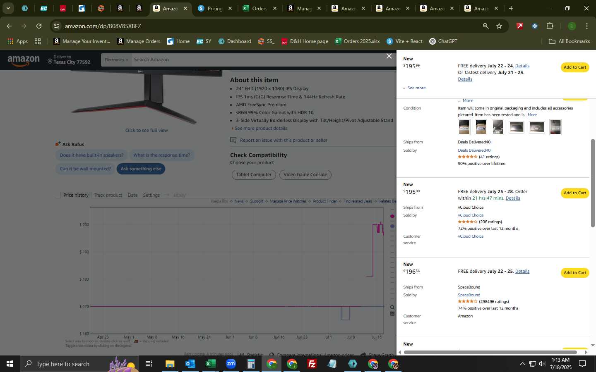Image resolution: width=596 pixels, height=372 pixels.
Task: Open the Chrome tab search dropdown
Action: point(8,8)
